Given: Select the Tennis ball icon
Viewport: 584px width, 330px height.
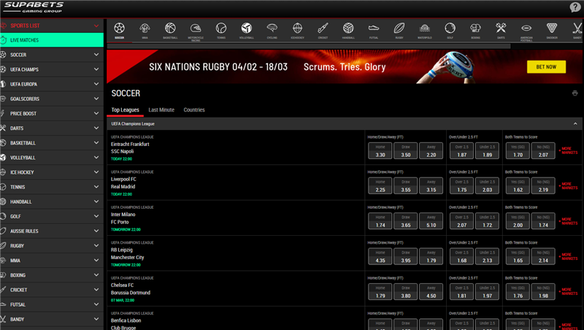Looking at the screenshot, I should point(221,30).
